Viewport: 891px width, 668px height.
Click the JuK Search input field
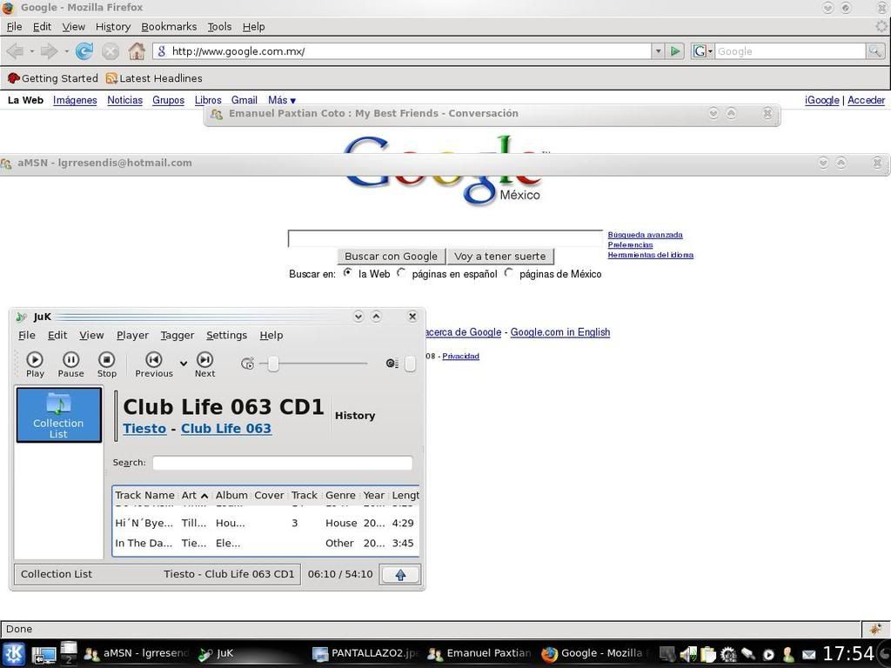(x=283, y=463)
